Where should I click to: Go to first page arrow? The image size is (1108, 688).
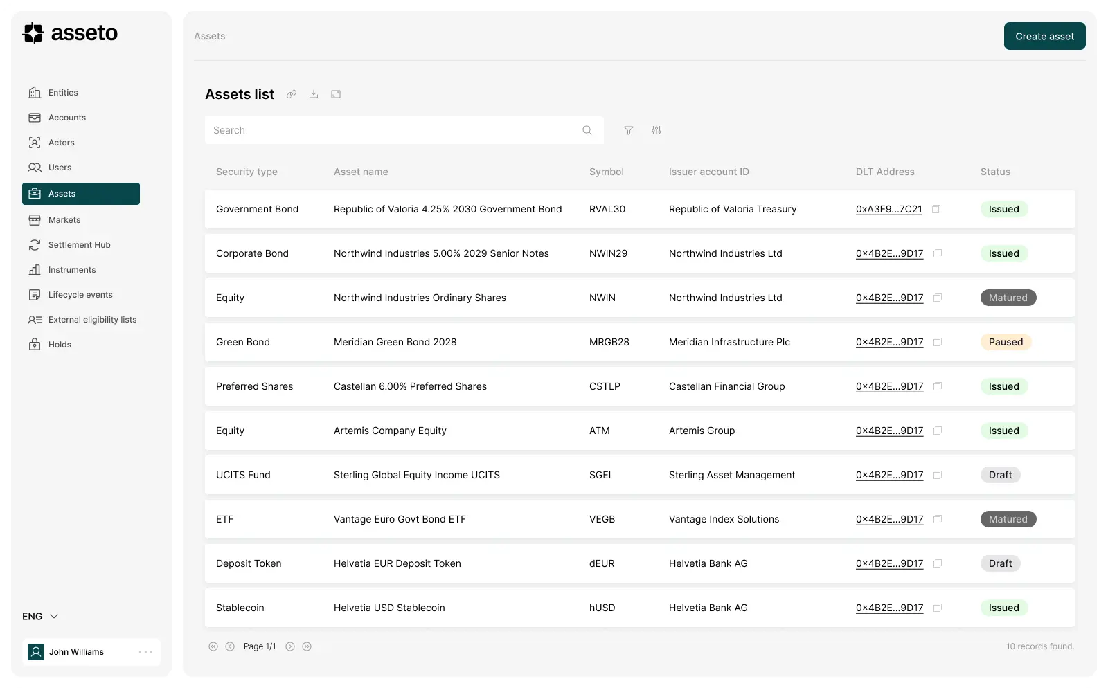coord(213,646)
